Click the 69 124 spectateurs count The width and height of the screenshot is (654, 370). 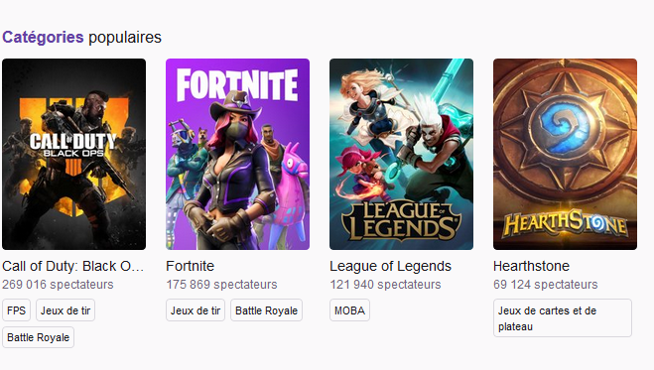[x=546, y=285]
